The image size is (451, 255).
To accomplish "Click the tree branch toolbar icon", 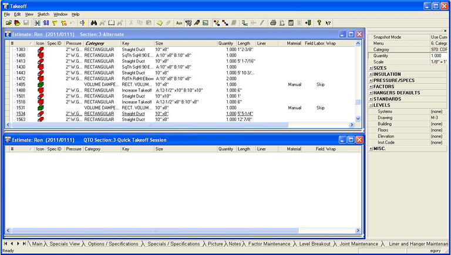I will pyautogui.click(x=245, y=23).
